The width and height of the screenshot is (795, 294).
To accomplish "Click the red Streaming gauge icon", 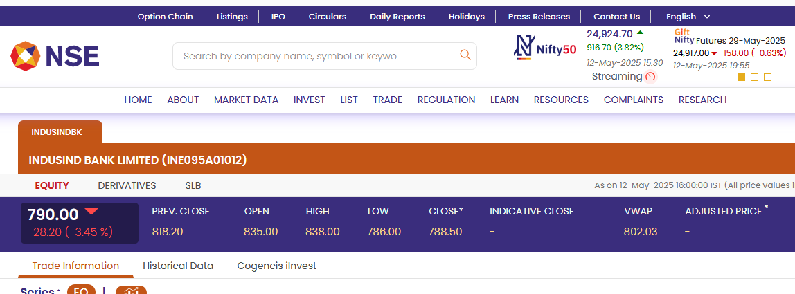I will pos(650,77).
